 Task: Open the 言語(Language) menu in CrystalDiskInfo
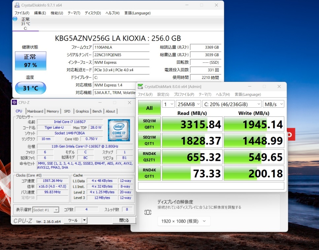coord(137,13)
